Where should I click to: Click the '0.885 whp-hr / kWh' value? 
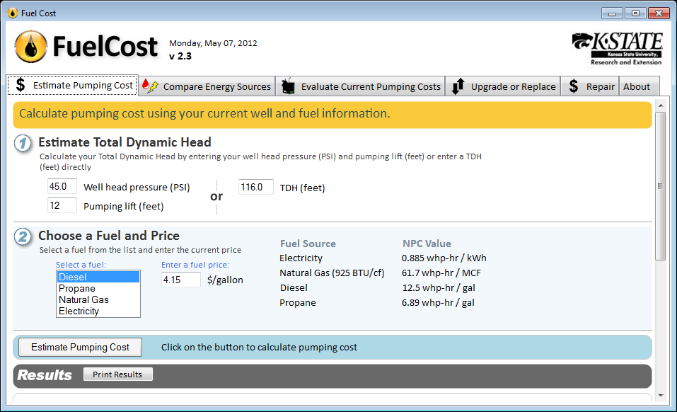[x=444, y=258]
